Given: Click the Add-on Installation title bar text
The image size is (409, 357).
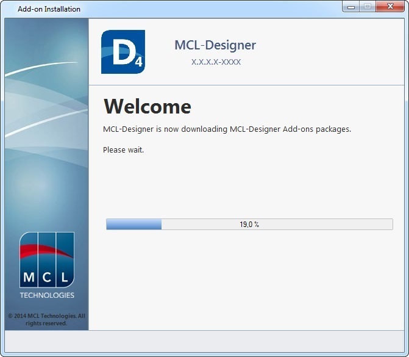Looking at the screenshot, I should click(x=49, y=9).
